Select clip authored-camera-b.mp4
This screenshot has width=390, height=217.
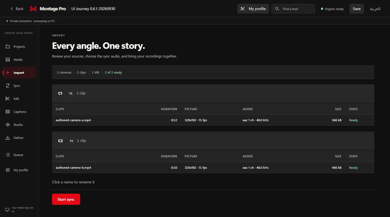tap(73, 168)
